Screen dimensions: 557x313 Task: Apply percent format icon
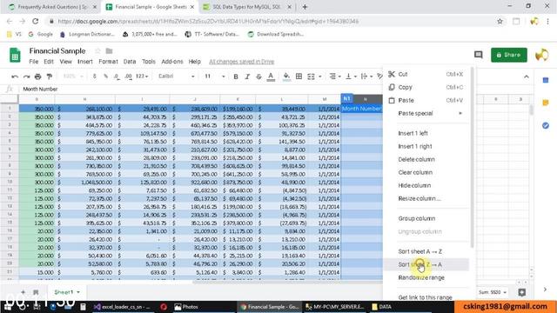(105, 77)
